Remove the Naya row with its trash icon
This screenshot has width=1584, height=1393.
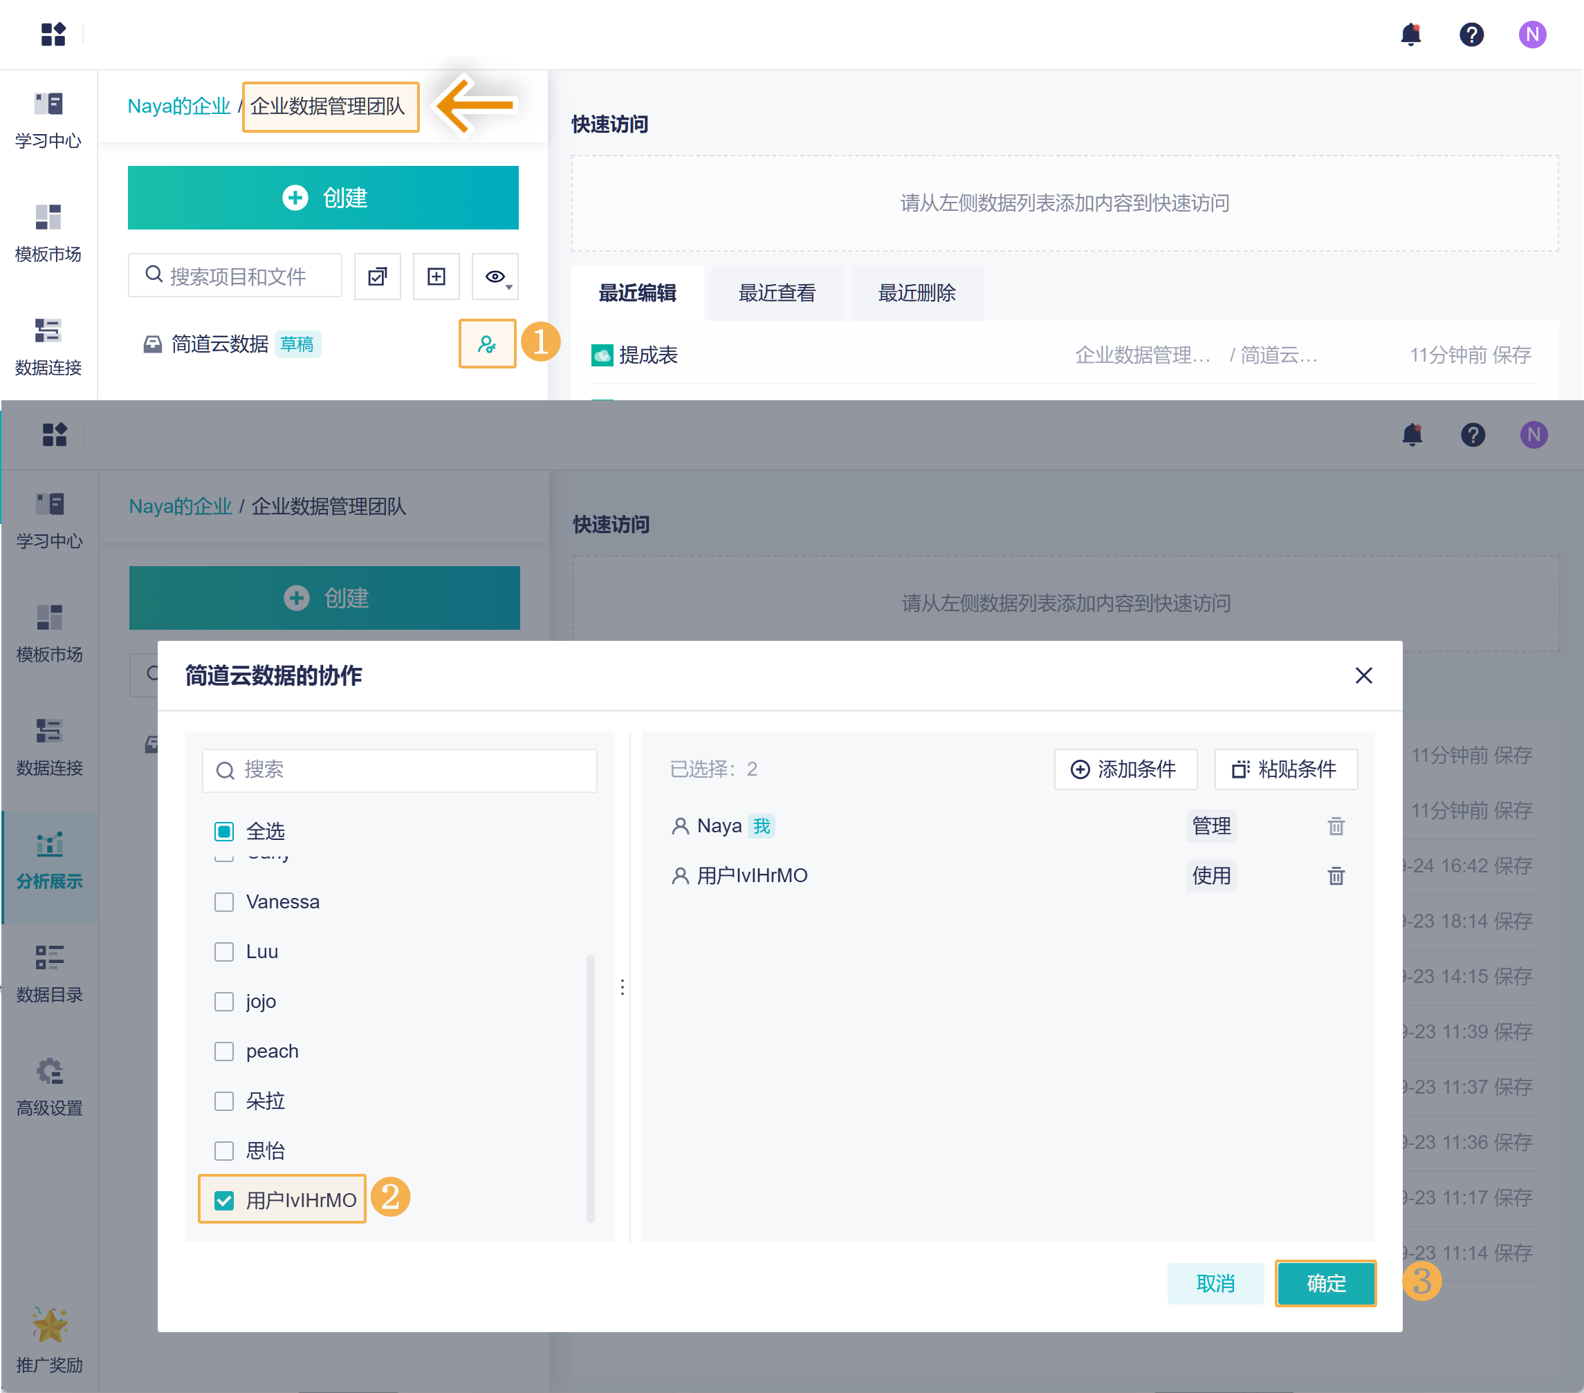(x=1335, y=826)
